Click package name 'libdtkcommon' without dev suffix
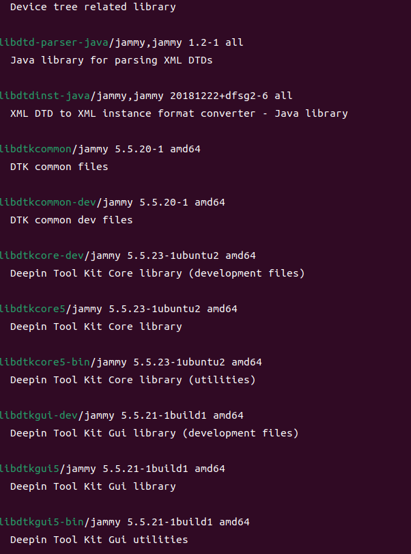 (x=36, y=150)
